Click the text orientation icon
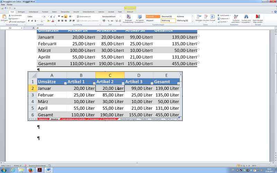 [70, 17]
